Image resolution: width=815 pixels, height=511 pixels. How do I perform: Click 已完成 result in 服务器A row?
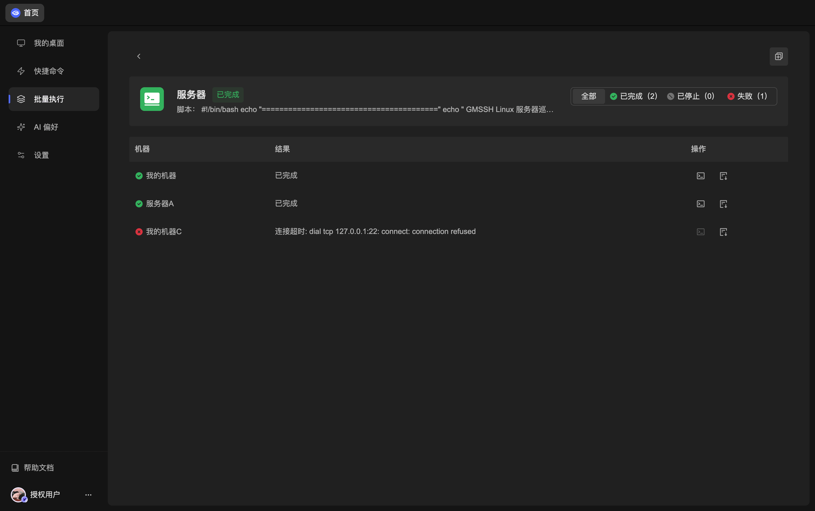pyautogui.click(x=286, y=204)
